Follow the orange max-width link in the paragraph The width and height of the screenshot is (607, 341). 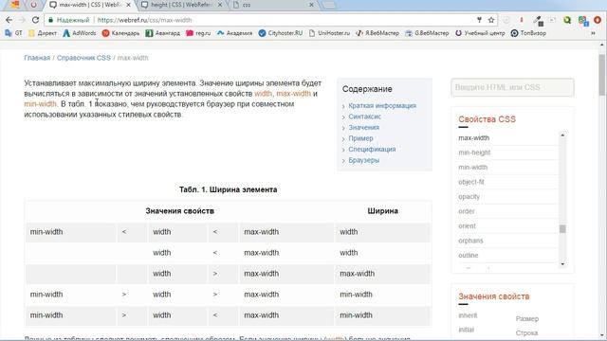pos(293,94)
